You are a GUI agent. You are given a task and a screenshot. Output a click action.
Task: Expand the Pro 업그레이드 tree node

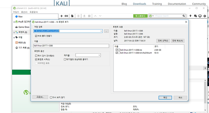tap(14, 22)
